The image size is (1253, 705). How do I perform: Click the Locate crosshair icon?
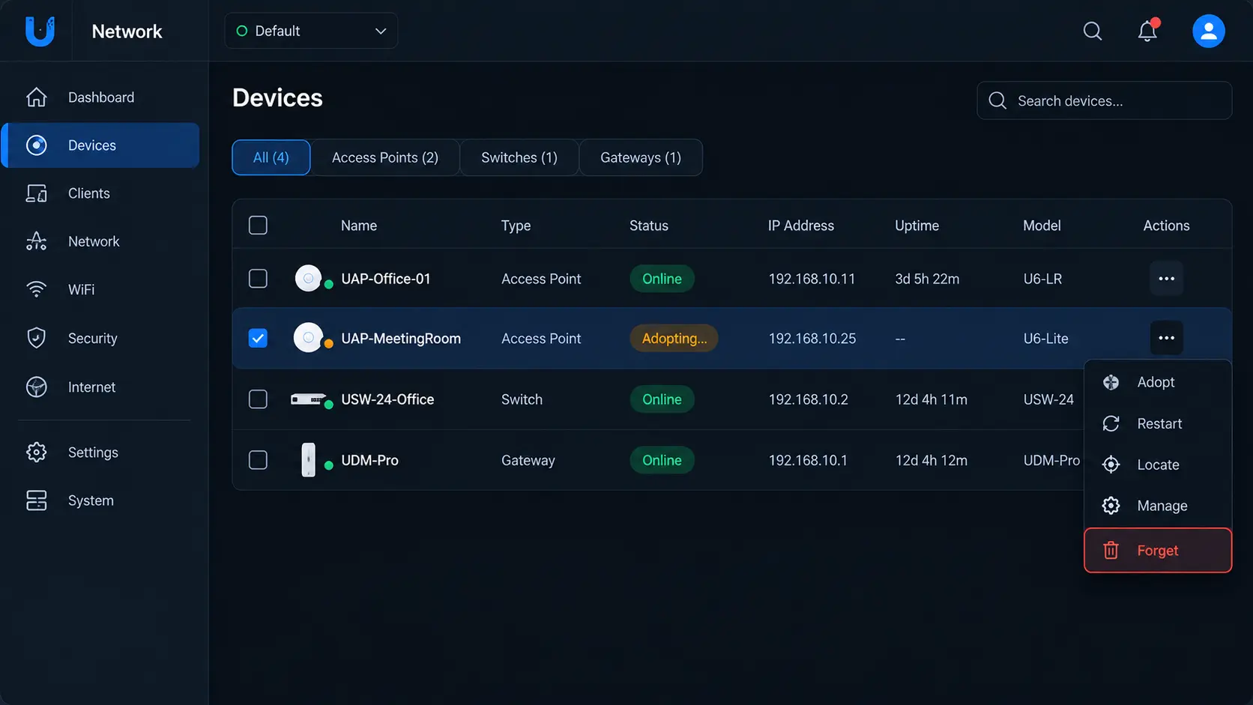coord(1111,465)
